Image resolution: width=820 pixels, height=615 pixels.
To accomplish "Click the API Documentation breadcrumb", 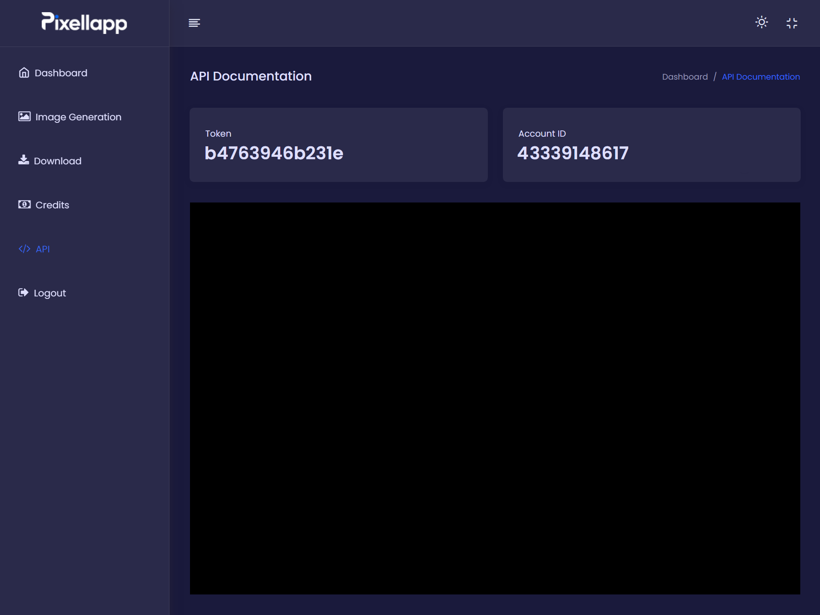I will point(761,77).
